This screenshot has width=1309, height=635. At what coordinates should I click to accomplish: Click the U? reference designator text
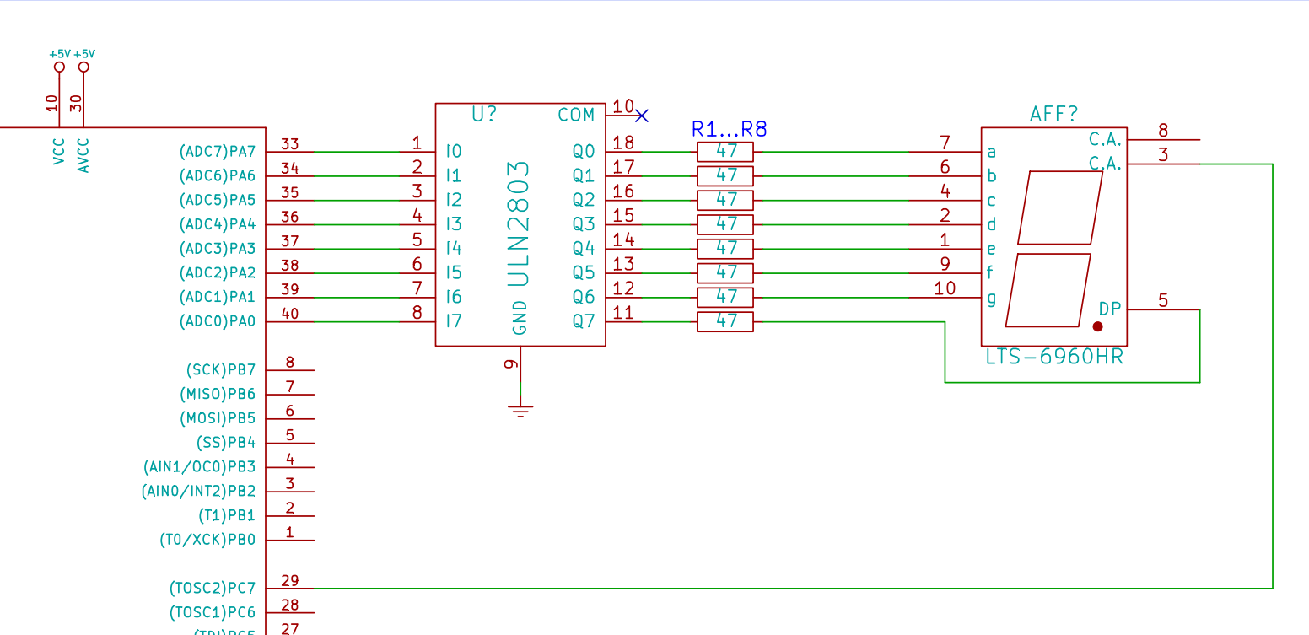484,114
